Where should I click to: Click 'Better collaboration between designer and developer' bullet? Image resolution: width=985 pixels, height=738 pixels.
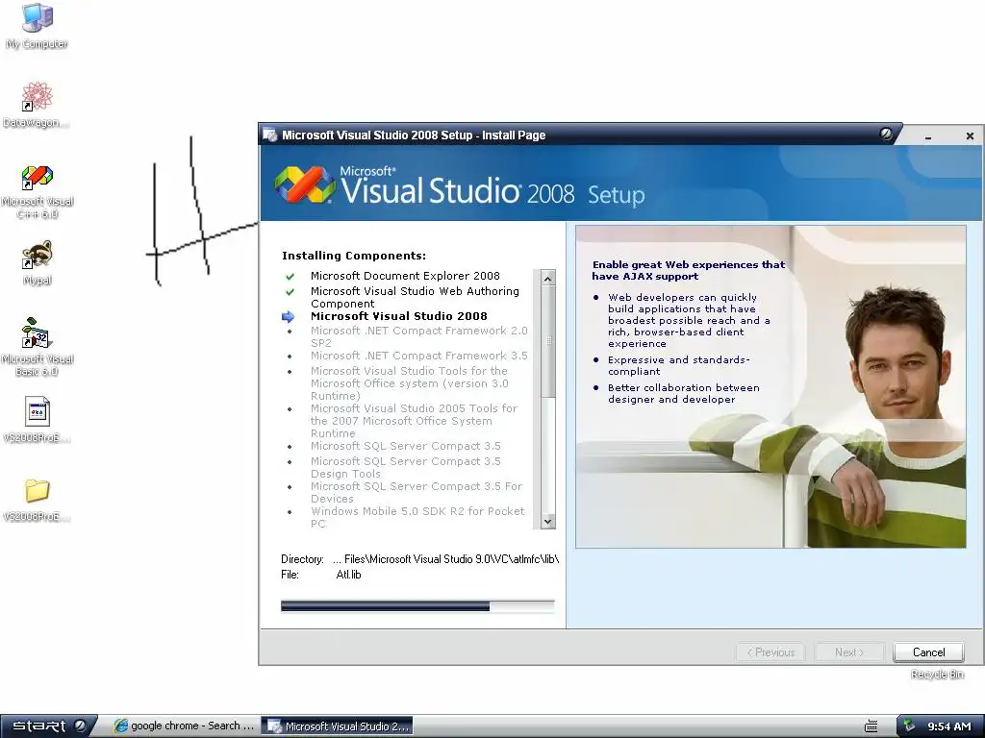tap(684, 393)
